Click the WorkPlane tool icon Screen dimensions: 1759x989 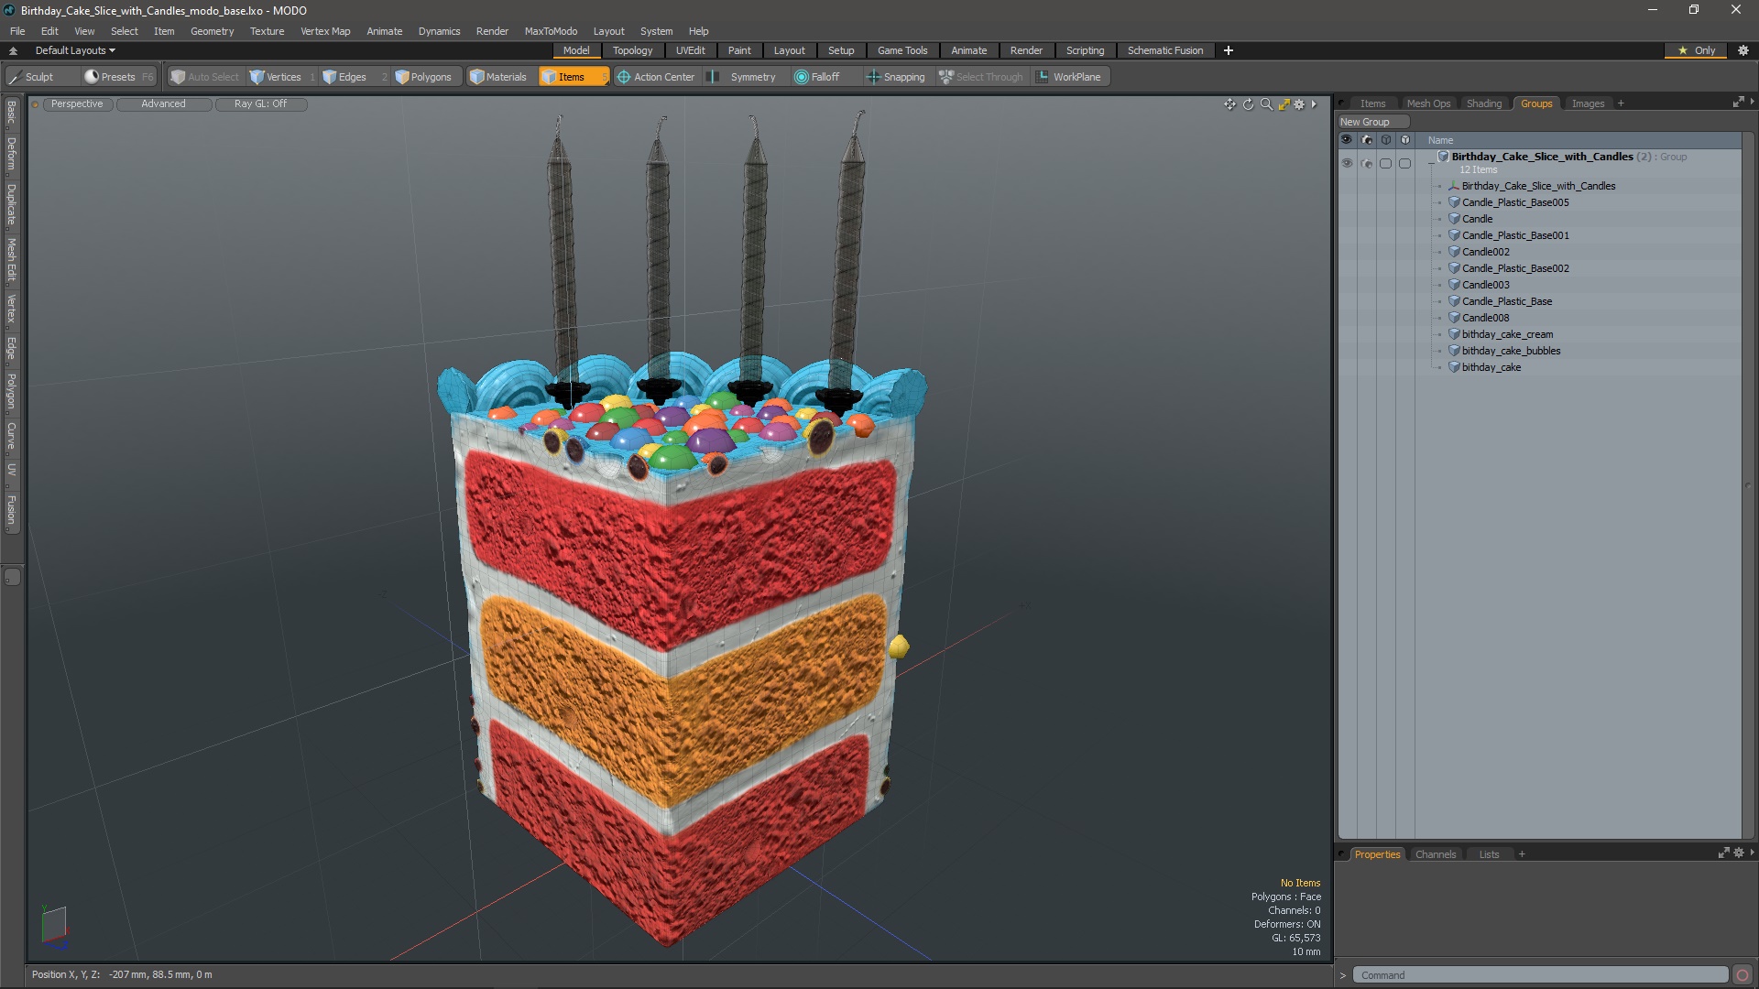(1042, 77)
